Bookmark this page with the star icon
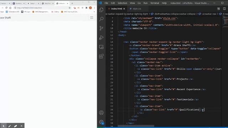Viewport: 228px width, 128px height. (x=69, y=8)
